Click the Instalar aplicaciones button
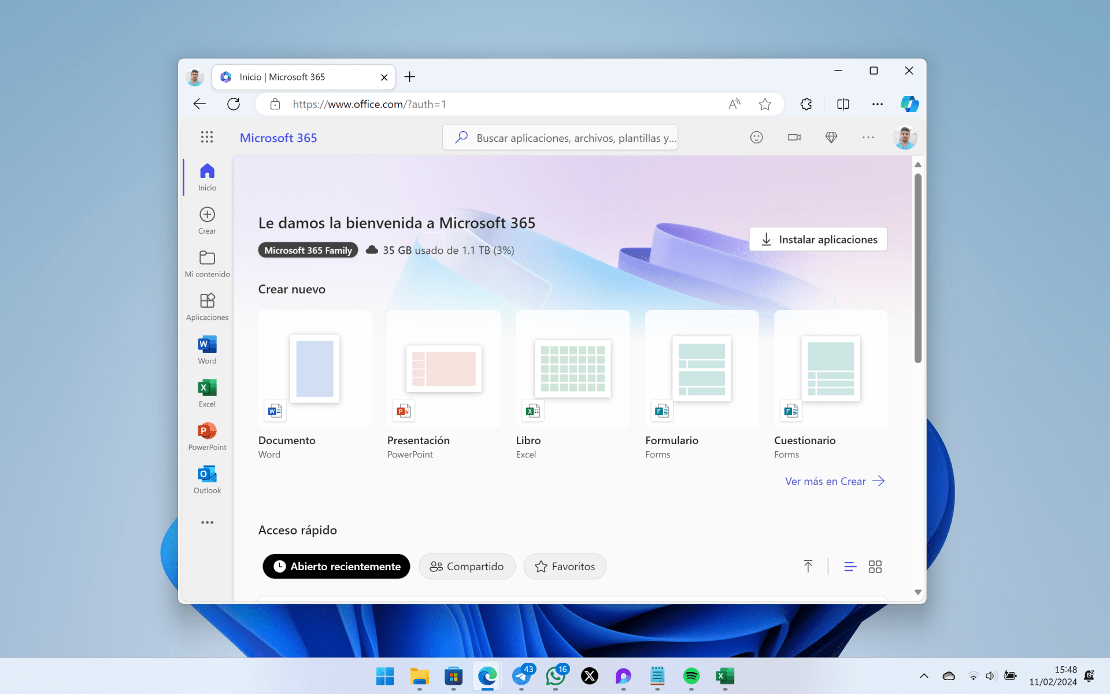 pos(817,239)
